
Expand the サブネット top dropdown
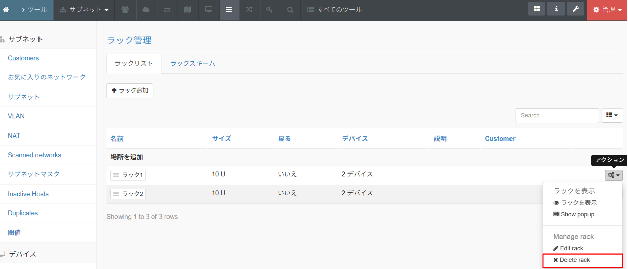84,10
